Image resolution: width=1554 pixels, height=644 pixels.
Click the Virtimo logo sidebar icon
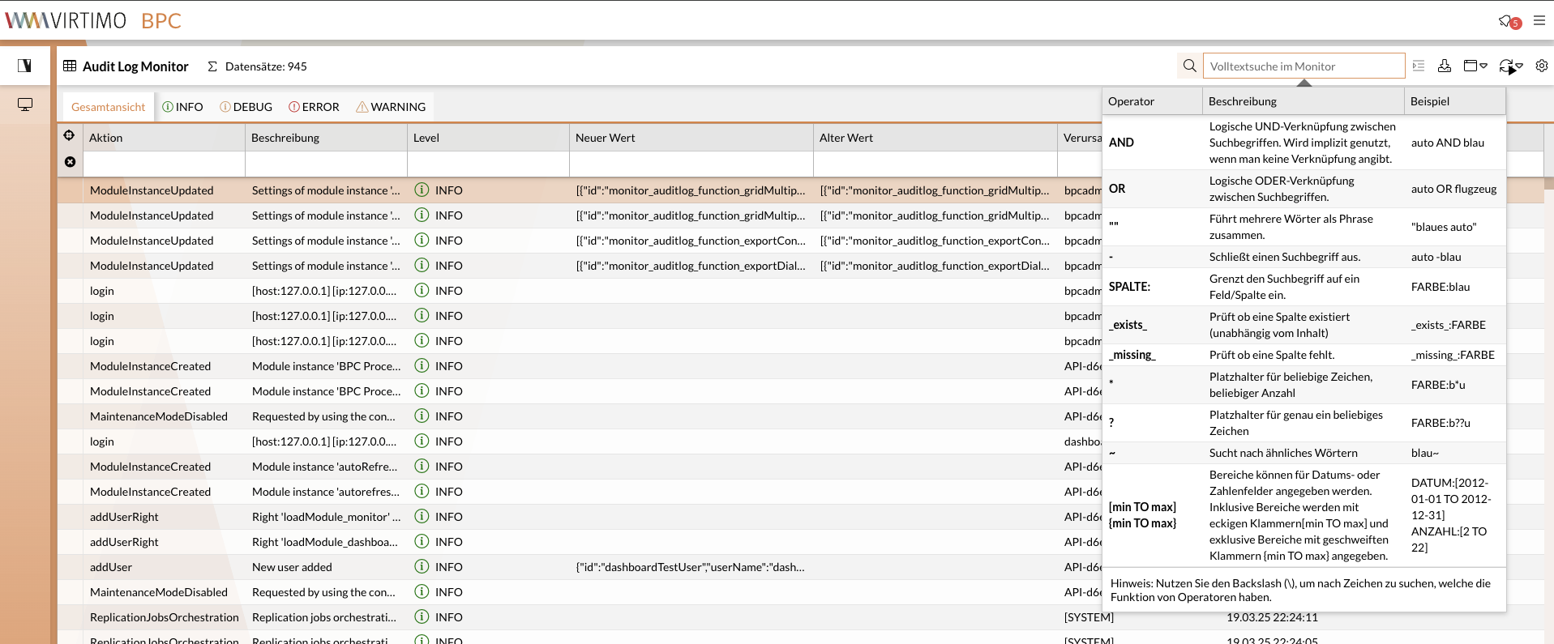25,66
